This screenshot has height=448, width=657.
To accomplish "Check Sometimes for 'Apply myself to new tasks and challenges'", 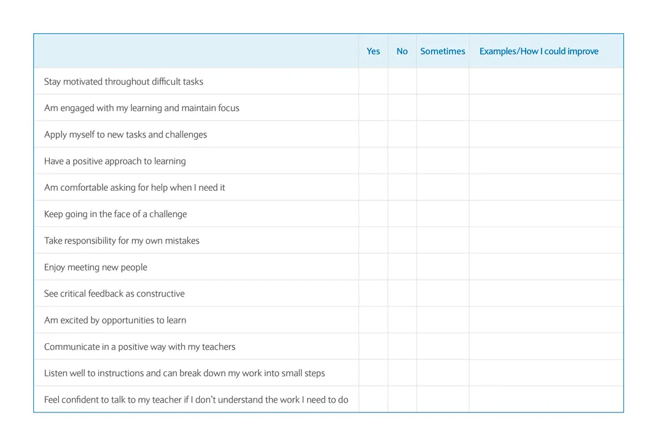I will coord(443,134).
